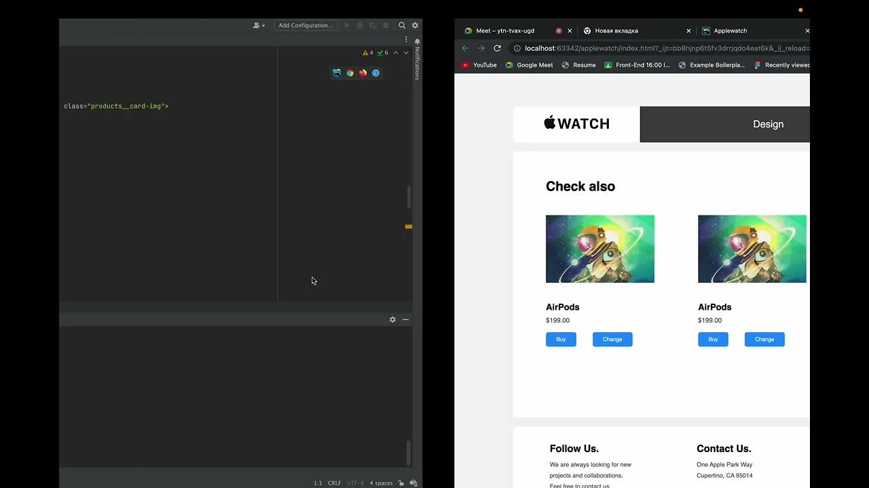The width and height of the screenshot is (869, 488).
Task: Open the Google Meet bookmark
Action: coord(529,65)
